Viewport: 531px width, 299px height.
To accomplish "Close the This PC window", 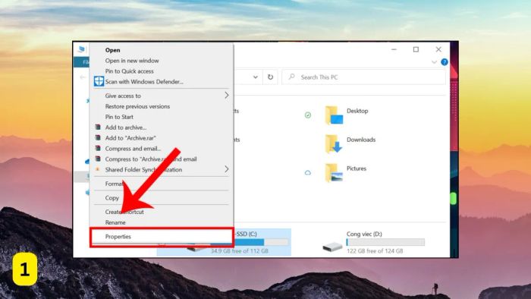I will [438, 49].
